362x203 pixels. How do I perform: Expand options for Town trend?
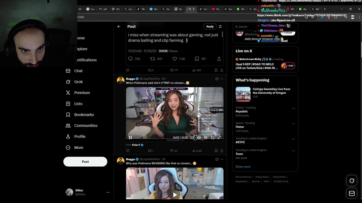[x=293, y=151]
